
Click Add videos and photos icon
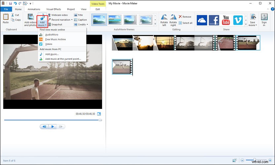[x=30, y=17]
